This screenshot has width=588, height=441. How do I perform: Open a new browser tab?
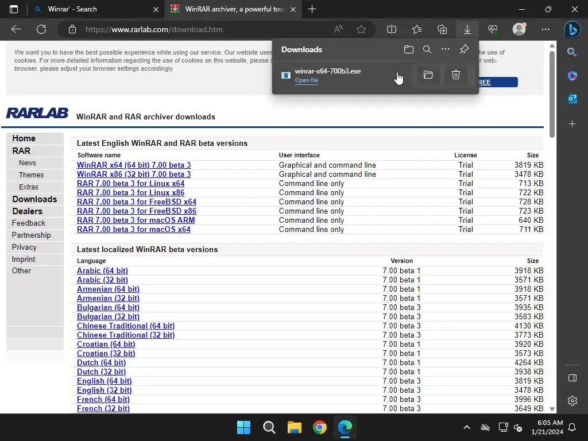[x=312, y=9]
